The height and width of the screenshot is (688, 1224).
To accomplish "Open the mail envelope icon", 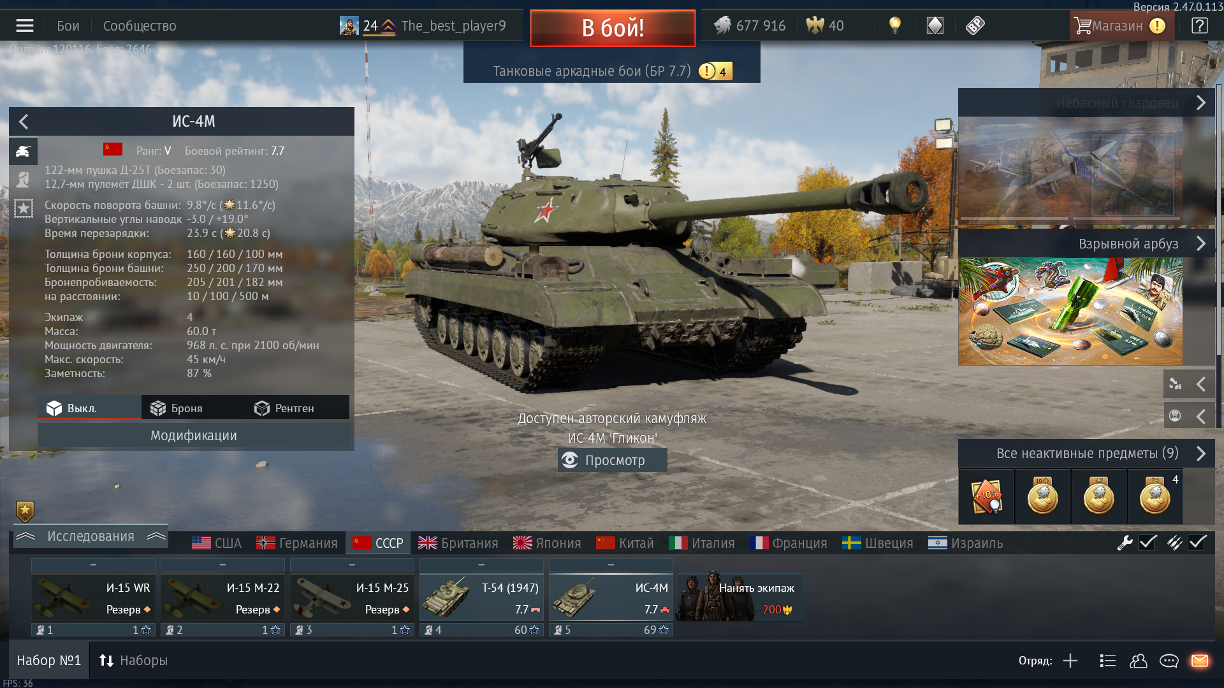I will 1200,661.
